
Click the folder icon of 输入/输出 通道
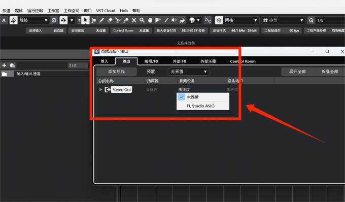[5, 74]
